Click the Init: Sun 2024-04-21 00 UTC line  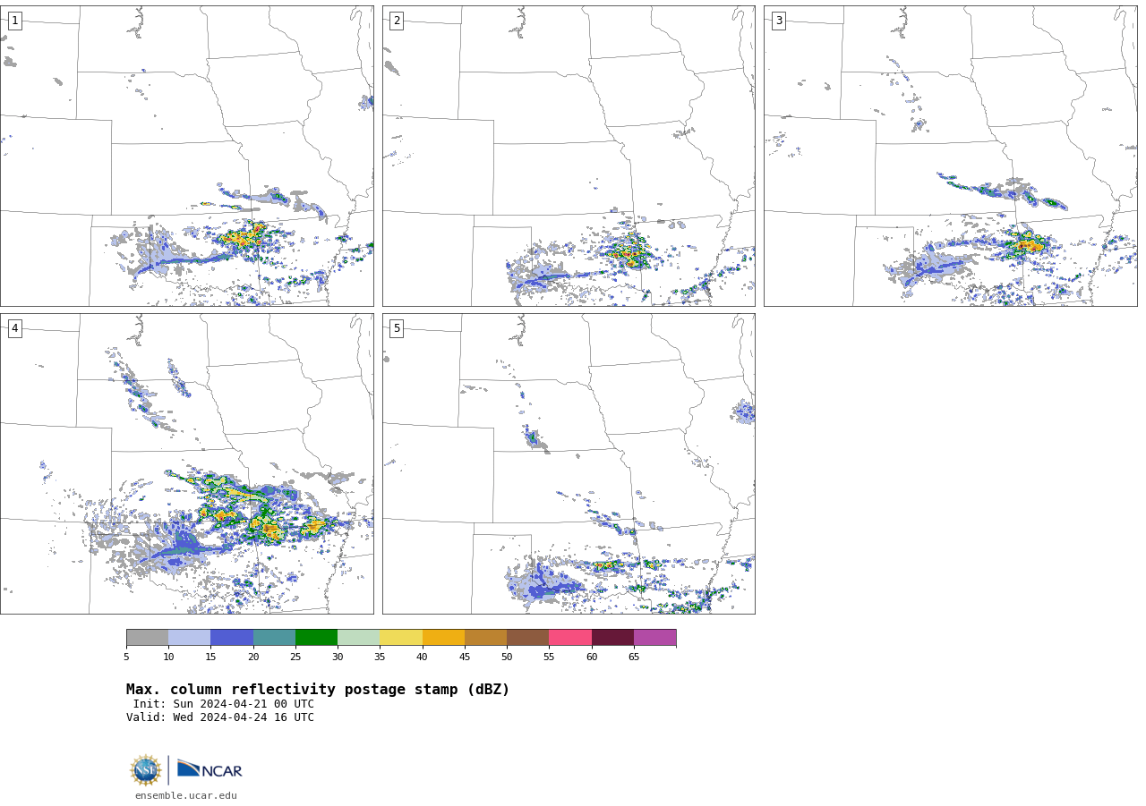pyautogui.click(x=224, y=704)
